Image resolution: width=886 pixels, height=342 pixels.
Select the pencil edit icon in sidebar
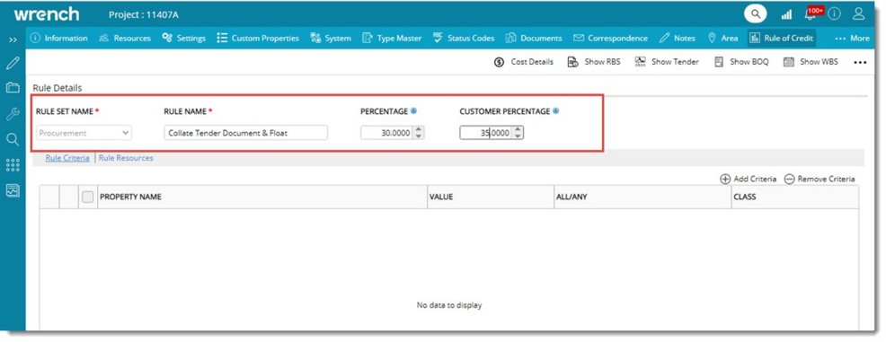(13, 63)
